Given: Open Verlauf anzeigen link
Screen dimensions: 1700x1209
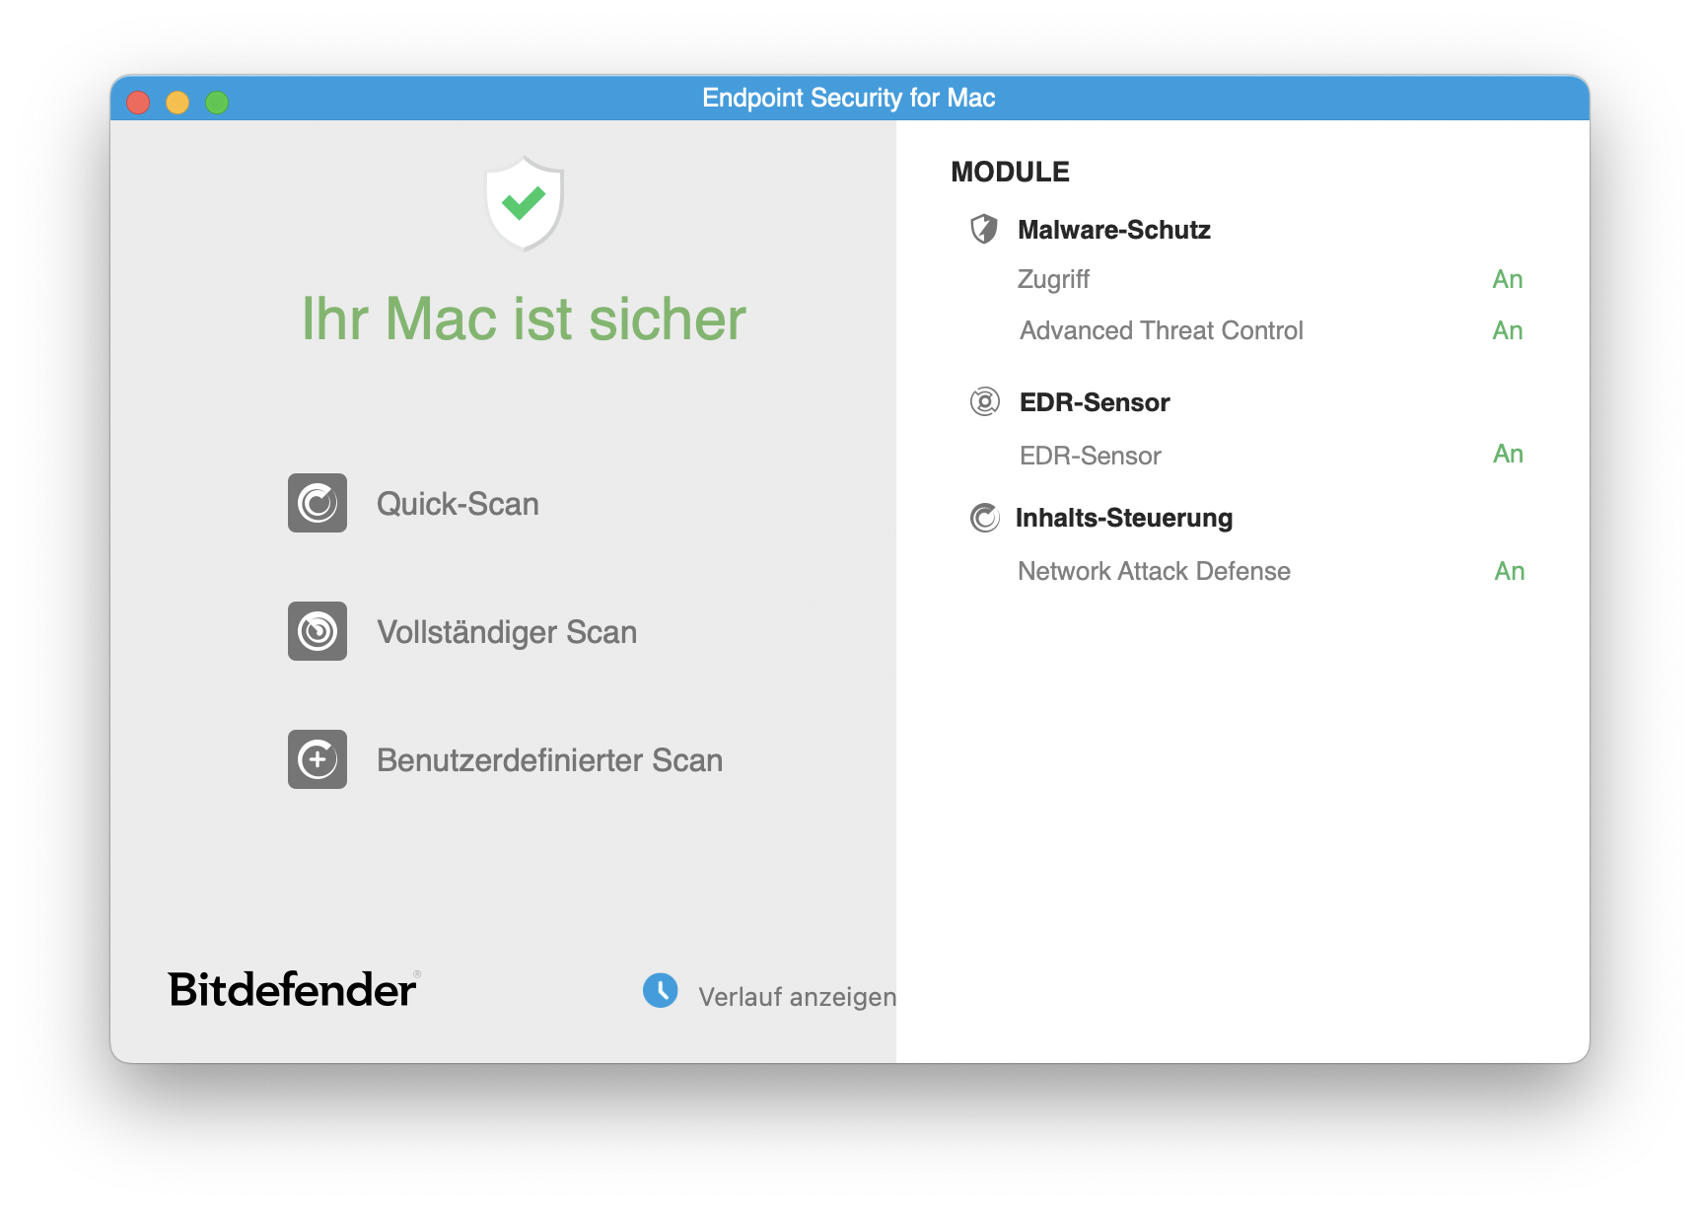Looking at the screenshot, I should (797, 997).
